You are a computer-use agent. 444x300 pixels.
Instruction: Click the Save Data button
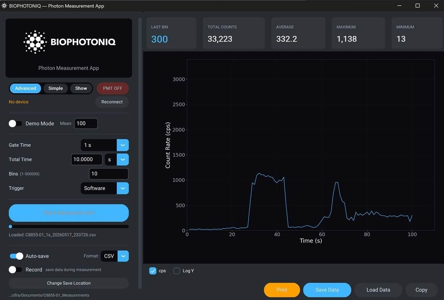(327, 290)
